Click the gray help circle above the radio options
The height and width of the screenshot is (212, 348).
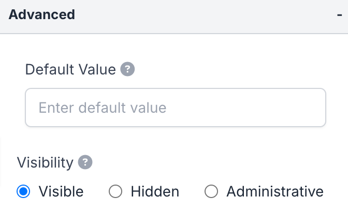pyautogui.click(x=85, y=162)
